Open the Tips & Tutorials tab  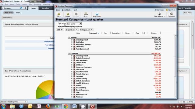[184, 8]
